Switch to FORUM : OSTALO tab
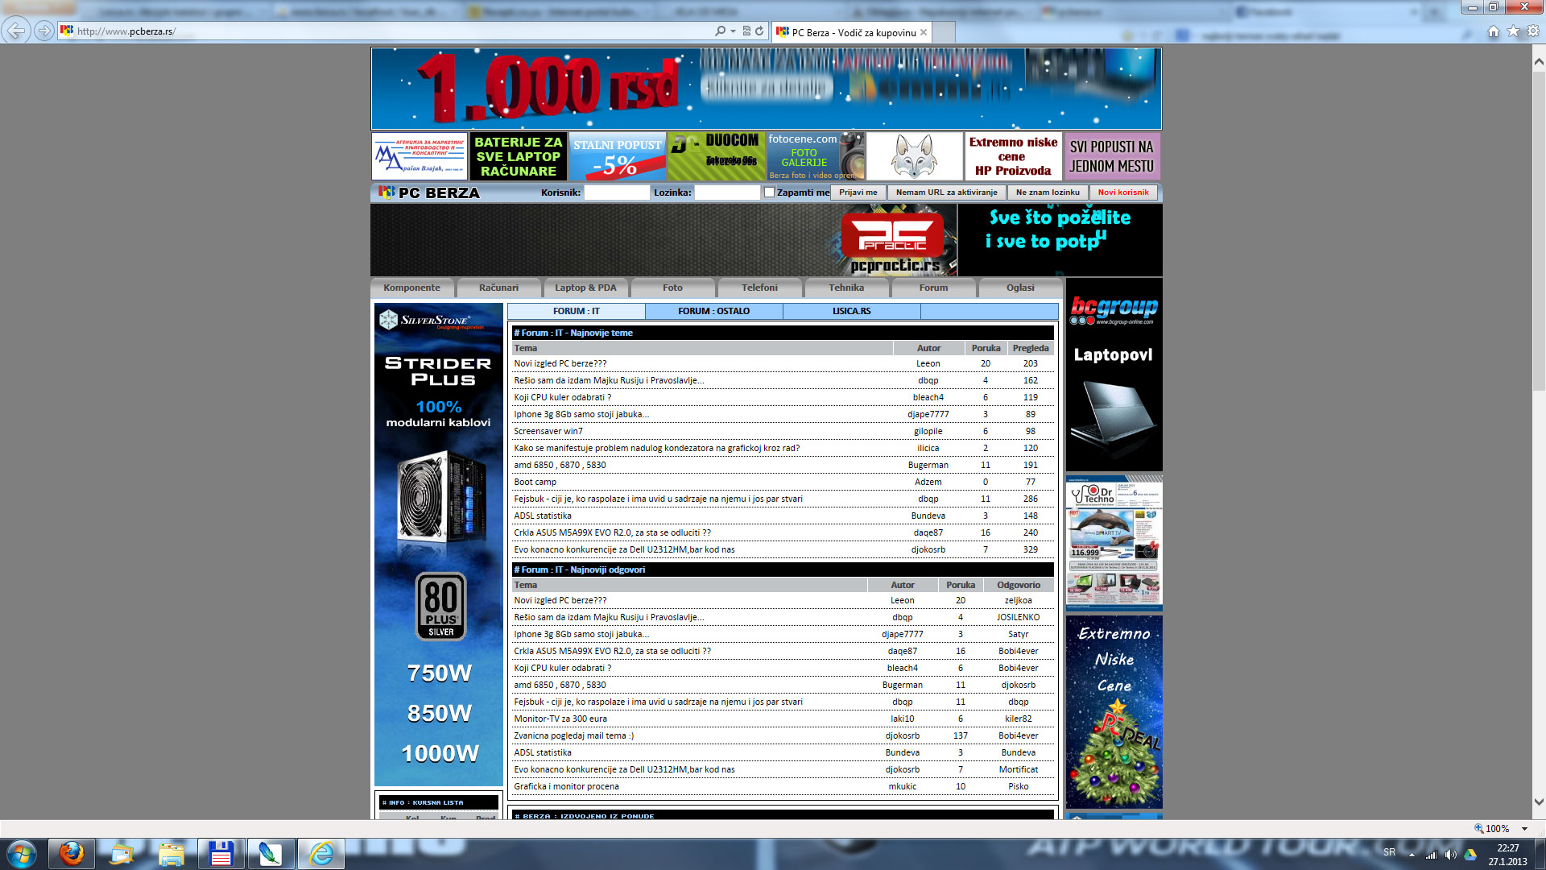Viewport: 1546px width, 870px height. coord(713,311)
